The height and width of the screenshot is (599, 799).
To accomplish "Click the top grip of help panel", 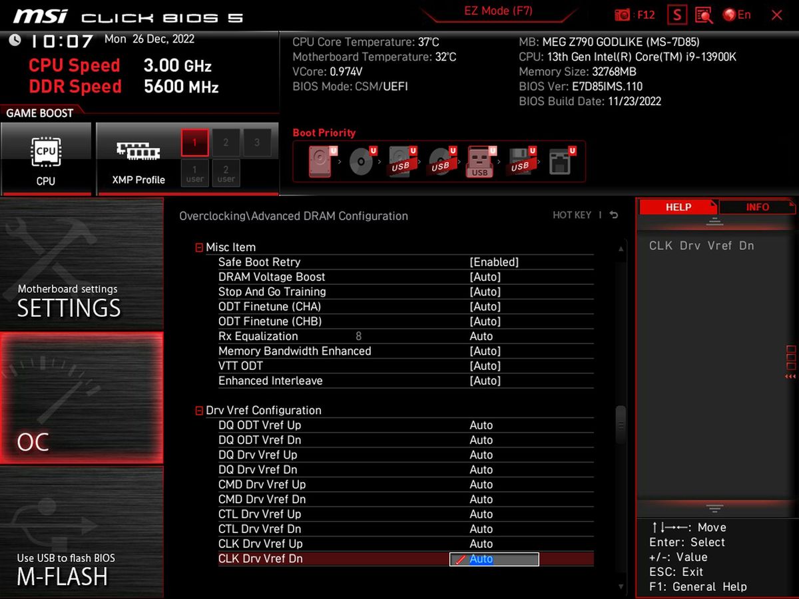I will pos(714,222).
